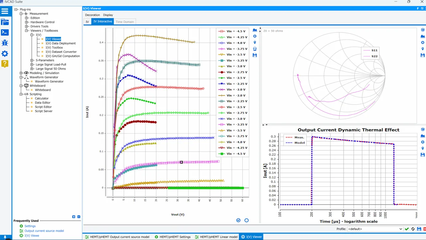Click the save icon in the I(V) chart toolbar
This screenshot has width=426, height=240.
255,55
